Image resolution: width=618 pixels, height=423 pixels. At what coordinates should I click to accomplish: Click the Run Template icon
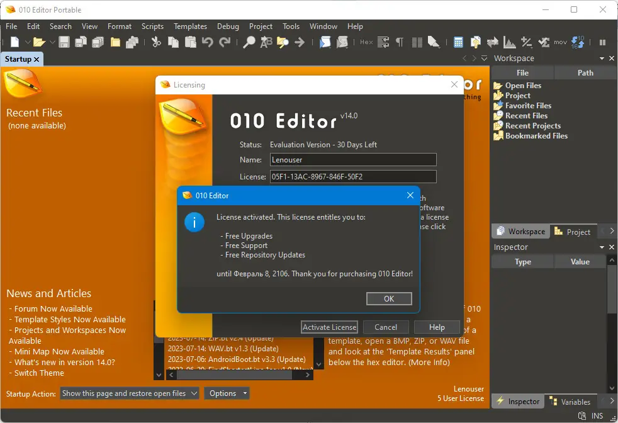tap(342, 42)
